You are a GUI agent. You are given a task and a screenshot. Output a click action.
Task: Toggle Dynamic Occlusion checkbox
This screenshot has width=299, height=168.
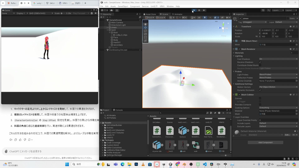point(260,90)
